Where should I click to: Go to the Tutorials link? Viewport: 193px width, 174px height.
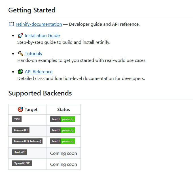33,54
